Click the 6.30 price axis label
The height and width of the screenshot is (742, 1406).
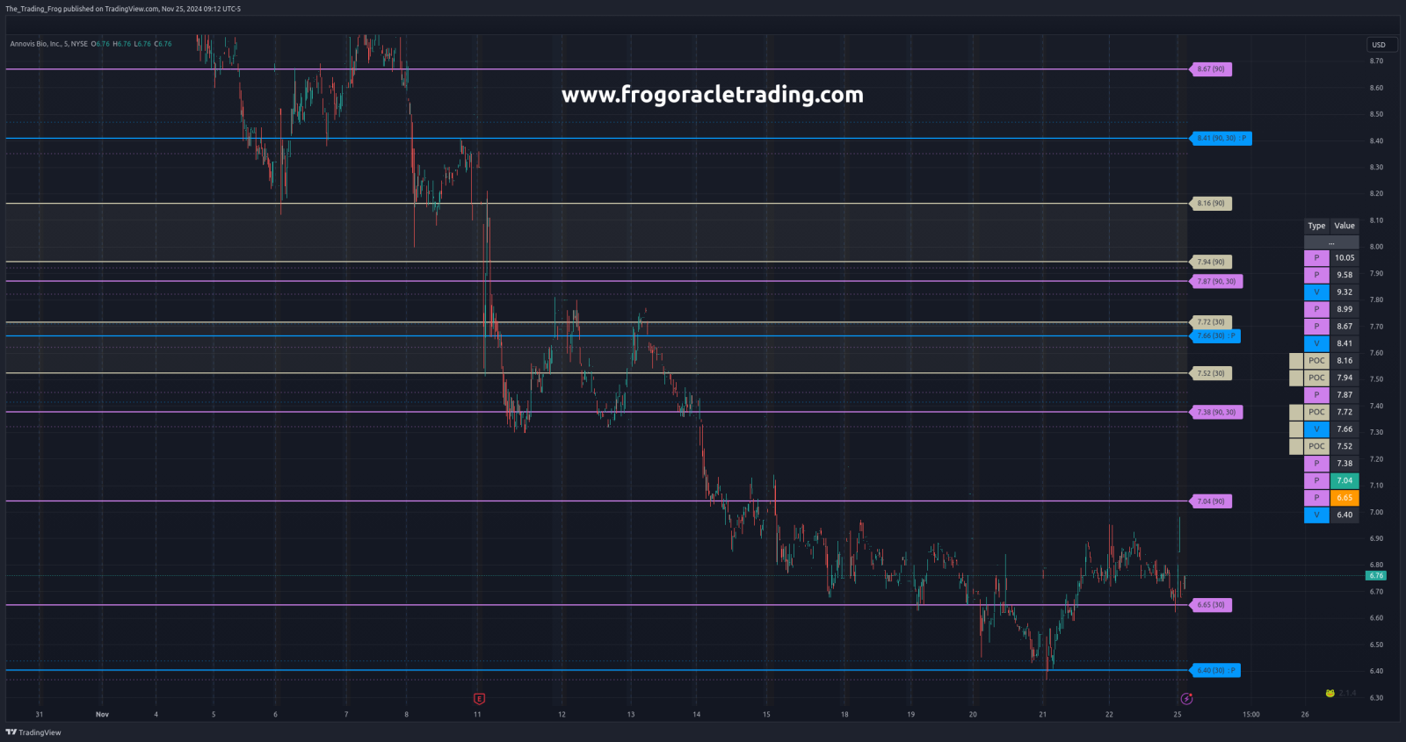tap(1376, 698)
